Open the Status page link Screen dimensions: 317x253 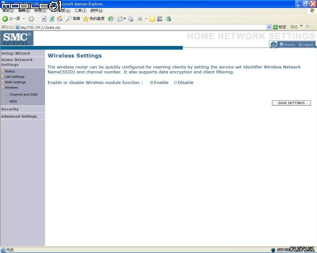tap(10, 72)
